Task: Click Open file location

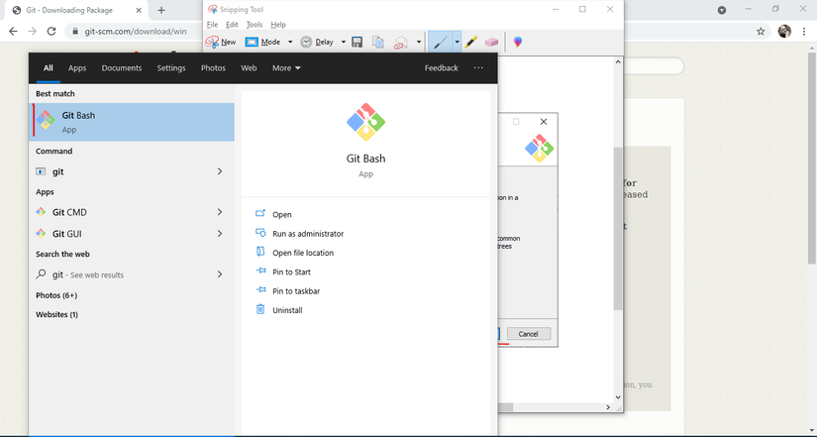Action: [x=303, y=253]
